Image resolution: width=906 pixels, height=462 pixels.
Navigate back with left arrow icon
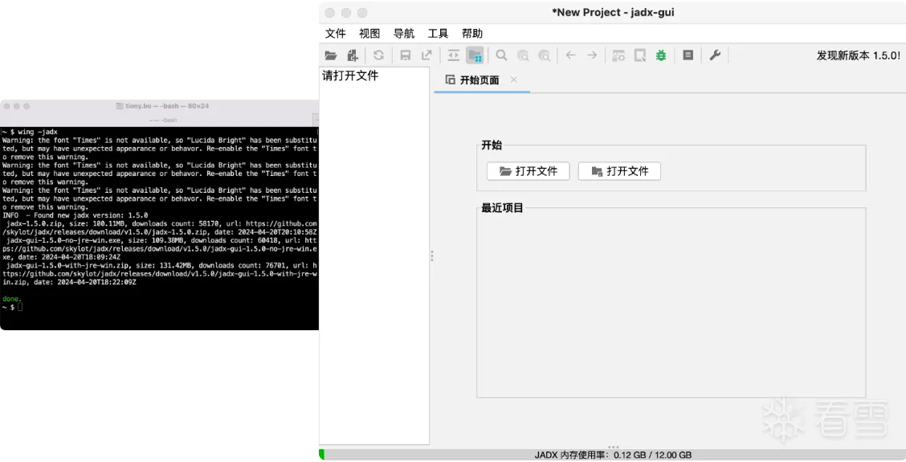tap(571, 55)
